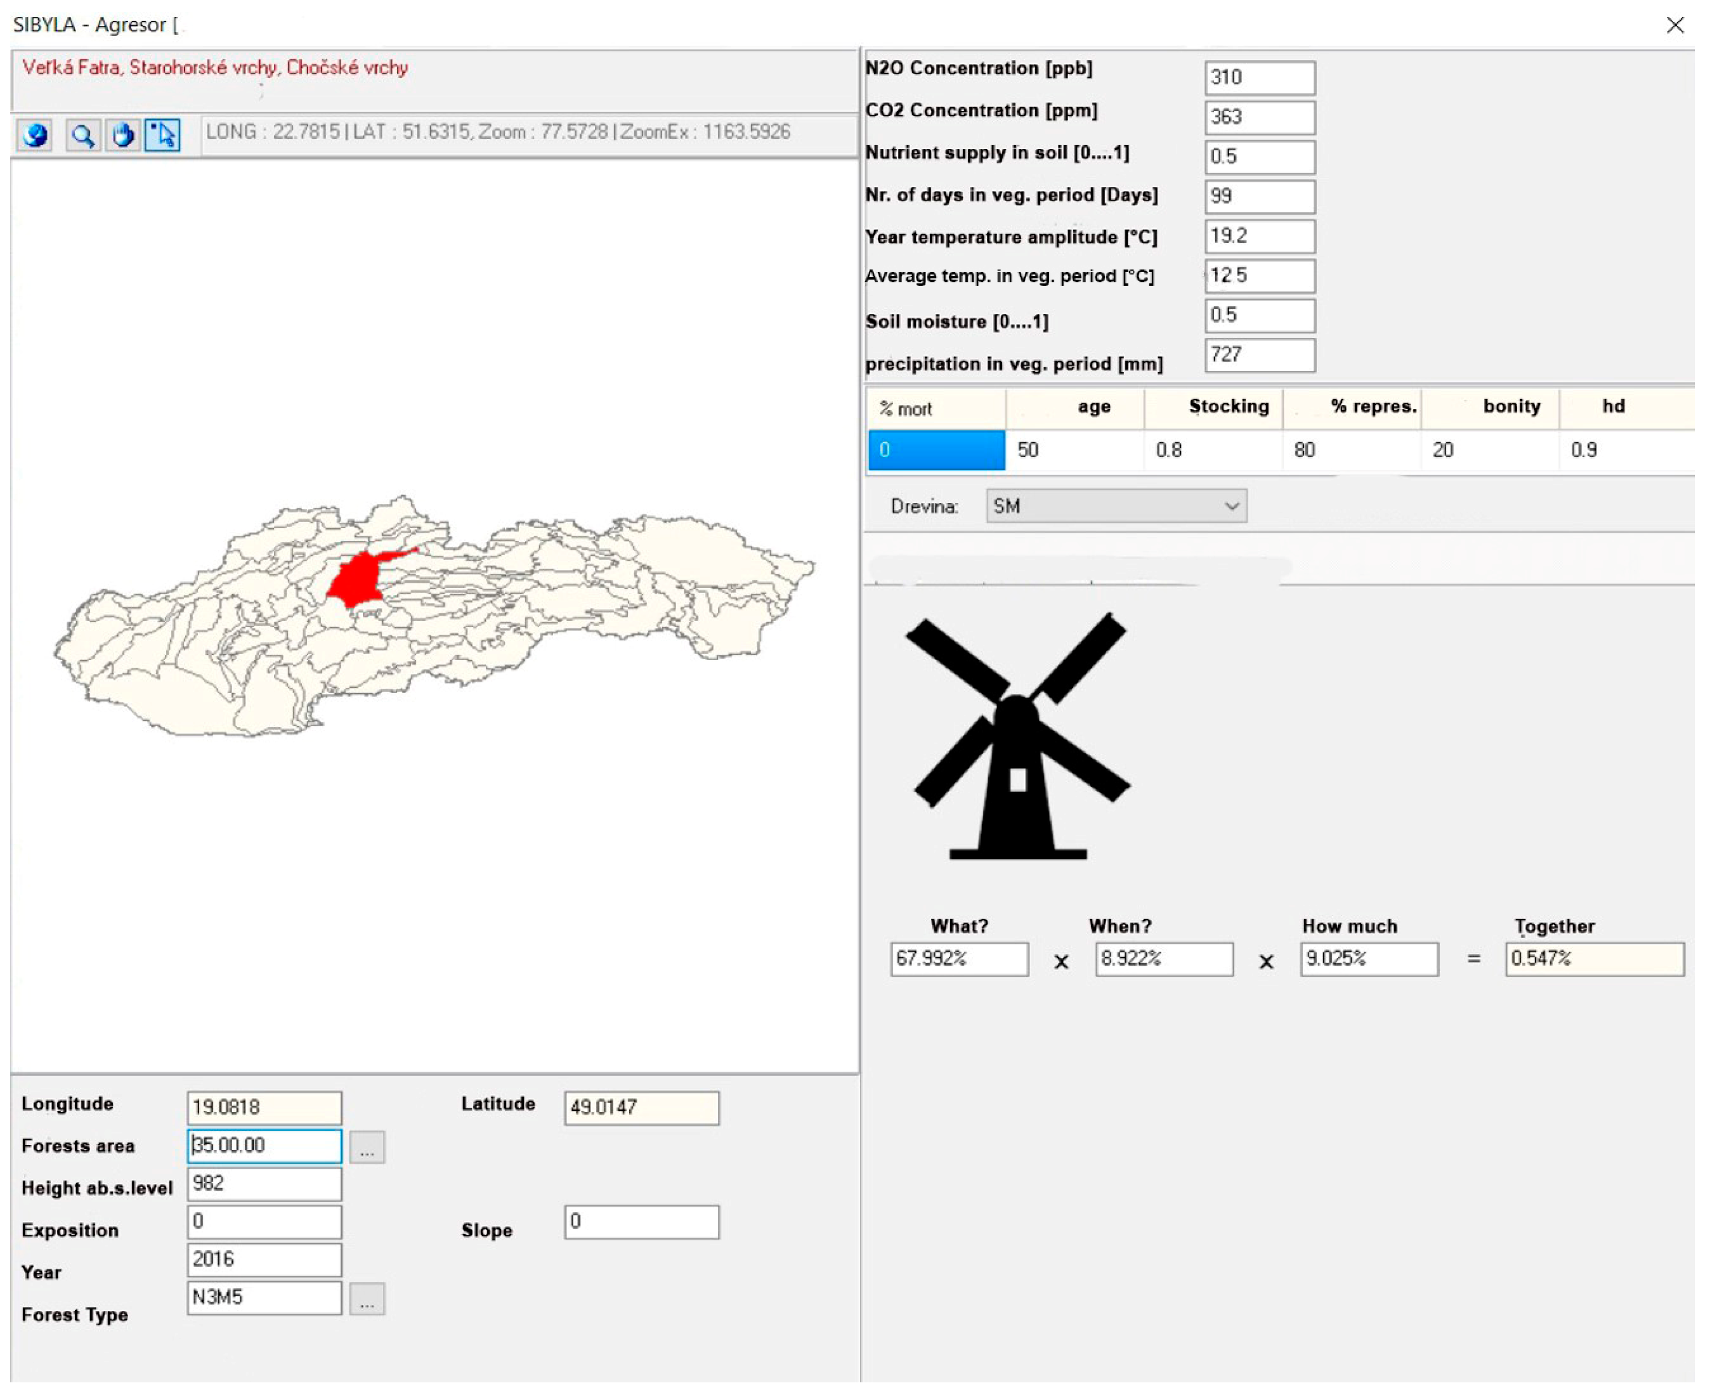
Task: Click the Height ab.s.level field
Action: 264,1185
